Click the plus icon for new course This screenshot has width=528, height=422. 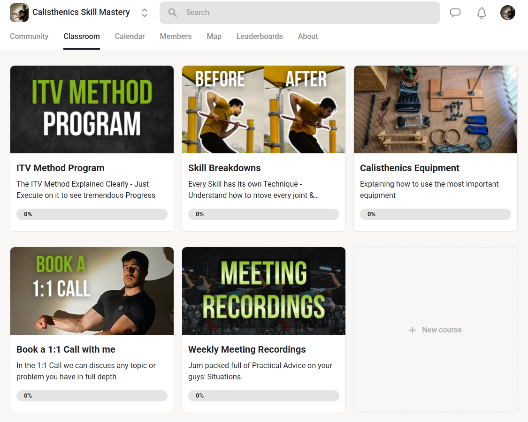tap(412, 330)
